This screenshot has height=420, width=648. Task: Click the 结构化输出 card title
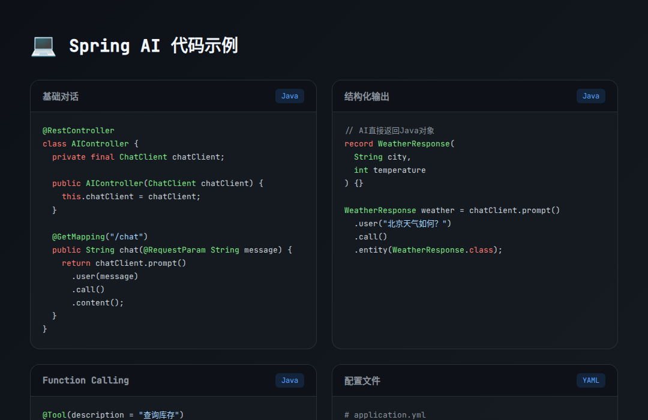(367, 97)
